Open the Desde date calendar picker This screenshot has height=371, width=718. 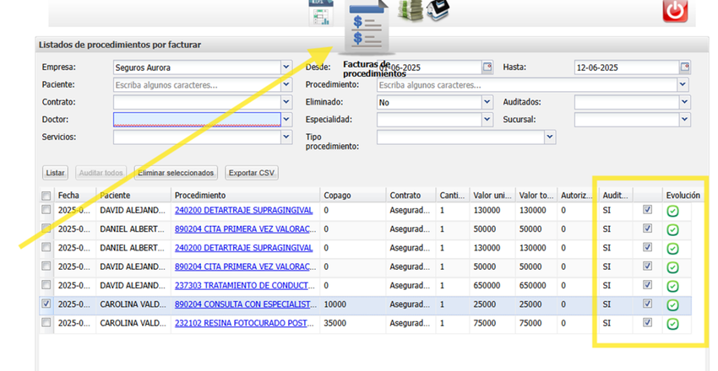[487, 67]
